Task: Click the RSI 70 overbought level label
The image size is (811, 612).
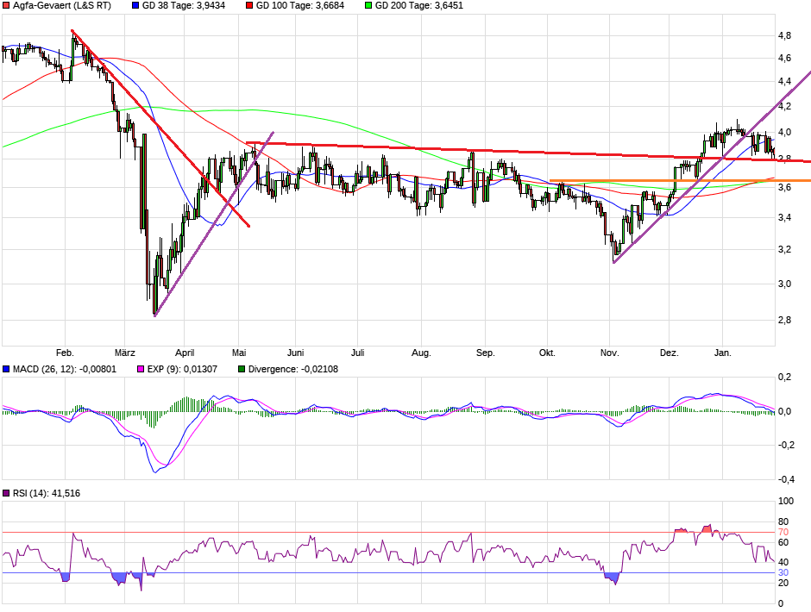Action: tap(783, 533)
